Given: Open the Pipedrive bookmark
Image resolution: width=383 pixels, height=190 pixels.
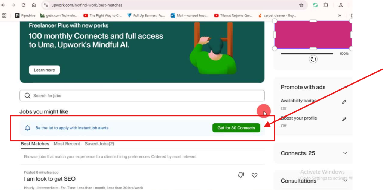Looking at the screenshot, I should (x=25, y=15).
